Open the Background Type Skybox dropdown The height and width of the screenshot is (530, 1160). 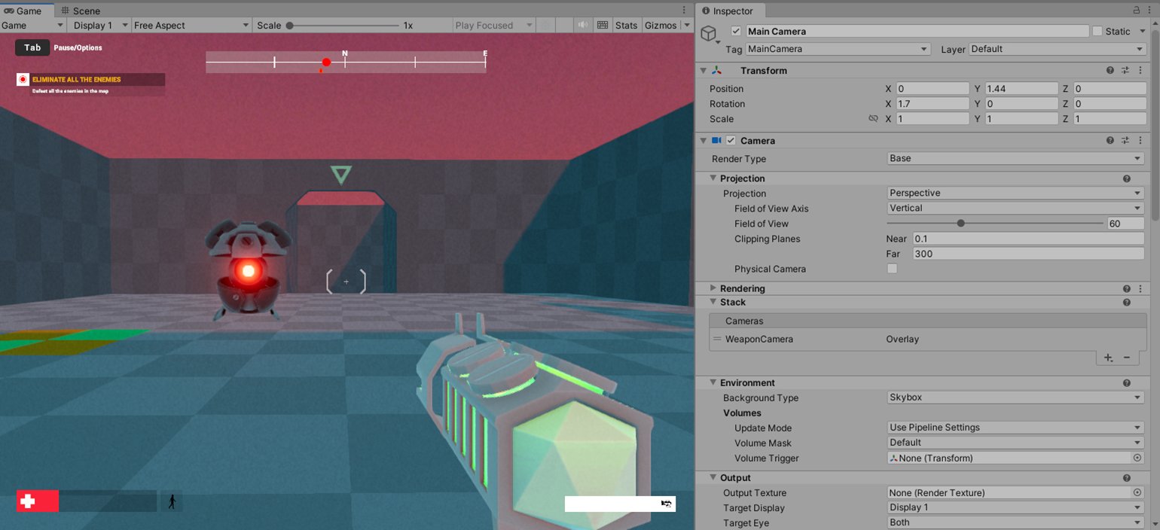point(1015,397)
